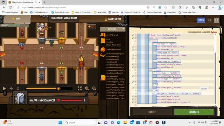The height and width of the screenshot is (126, 224).
Task: Play the level playback
Action: (x=5, y=89)
